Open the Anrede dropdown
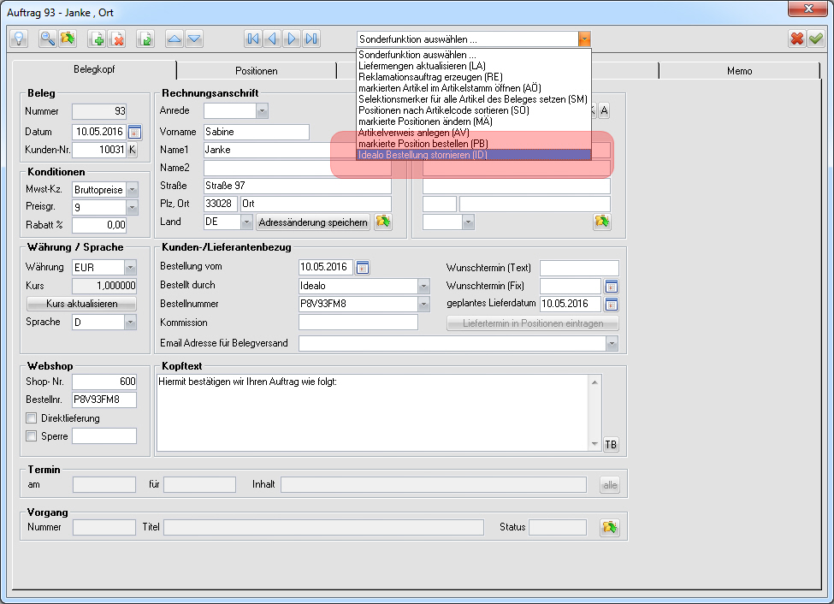Viewport: 834px width, 604px height. pyautogui.click(x=262, y=110)
